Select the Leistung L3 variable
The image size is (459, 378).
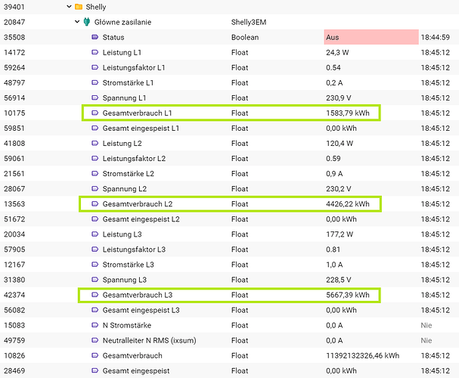coord(122,234)
